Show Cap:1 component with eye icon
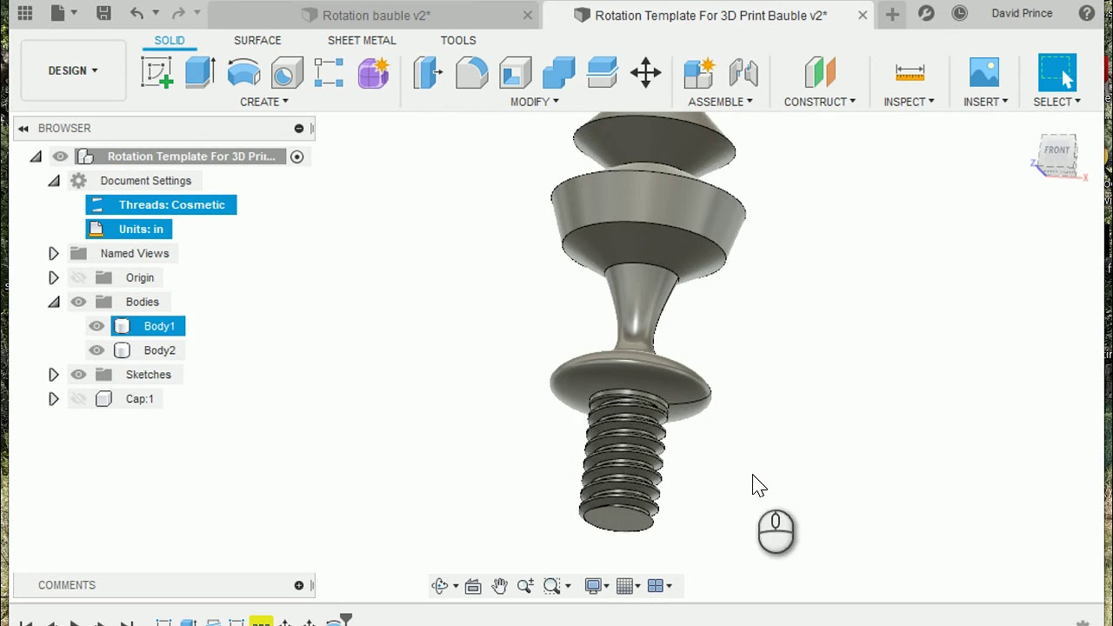Image resolution: width=1113 pixels, height=626 pixels. coord(78,399)
